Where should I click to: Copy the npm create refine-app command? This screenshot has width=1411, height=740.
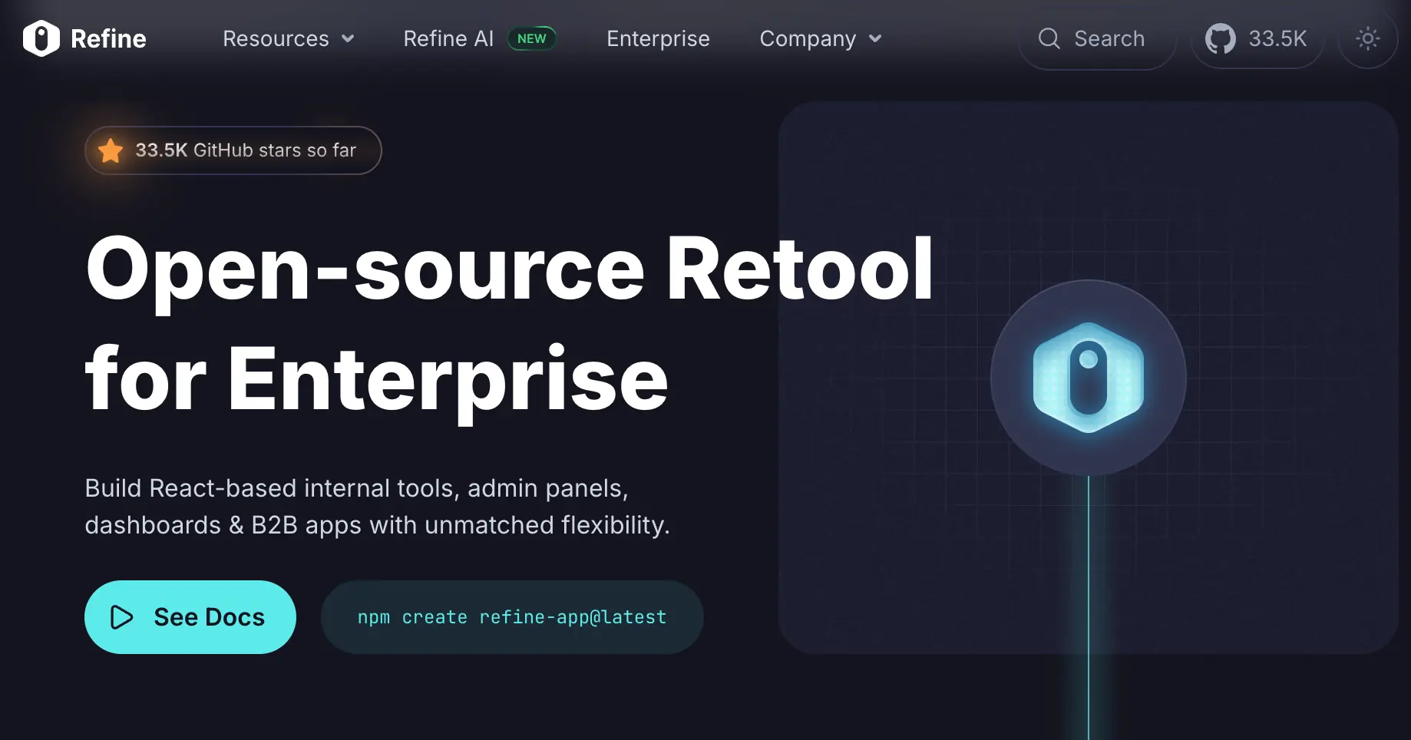(x=512, y=617)
